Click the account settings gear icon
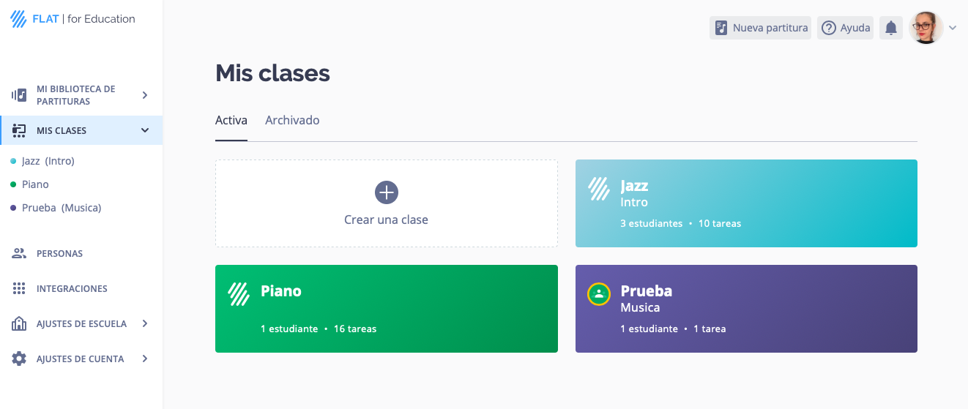968x409 pixels. click(x=19, y=359)
